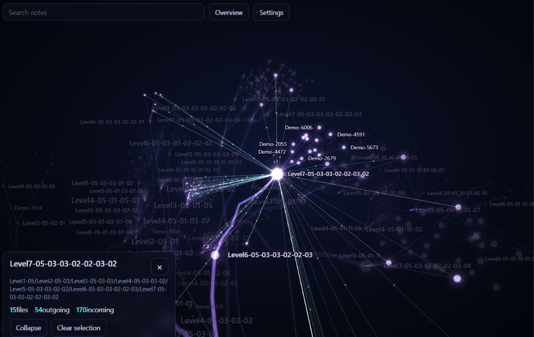Click the Demo-2055 label
Screen dimensions: 534x337
[273, 144]
